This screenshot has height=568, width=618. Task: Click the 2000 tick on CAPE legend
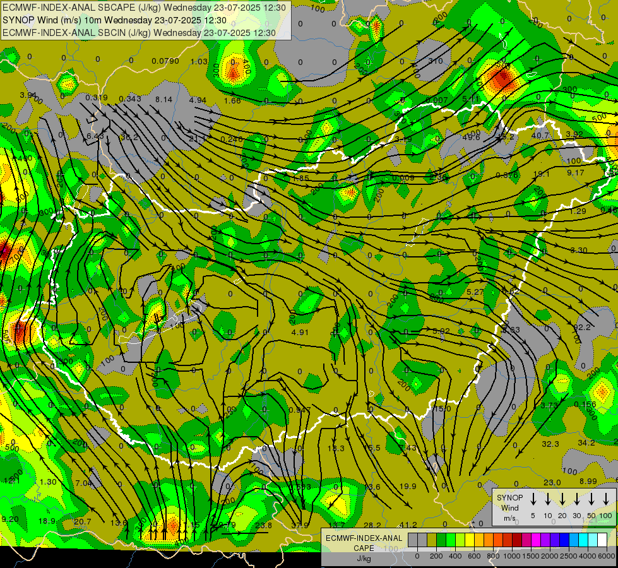(x=550, y=556)
